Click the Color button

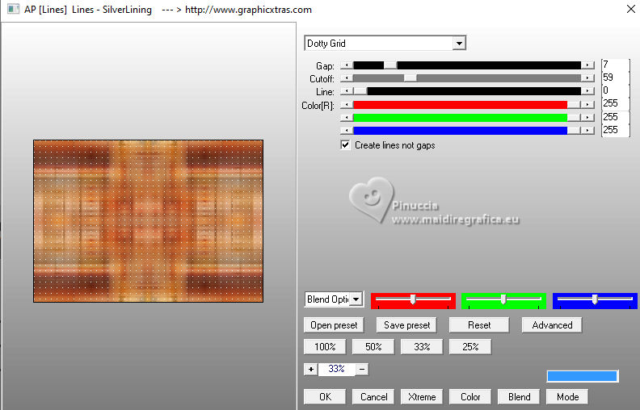(x=470, y=397)
